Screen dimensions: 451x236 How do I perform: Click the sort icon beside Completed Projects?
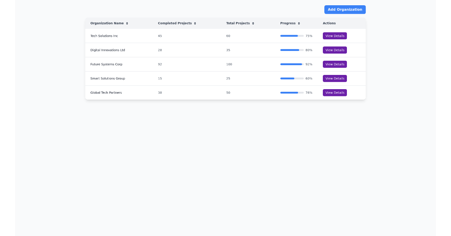pos(195,23)
